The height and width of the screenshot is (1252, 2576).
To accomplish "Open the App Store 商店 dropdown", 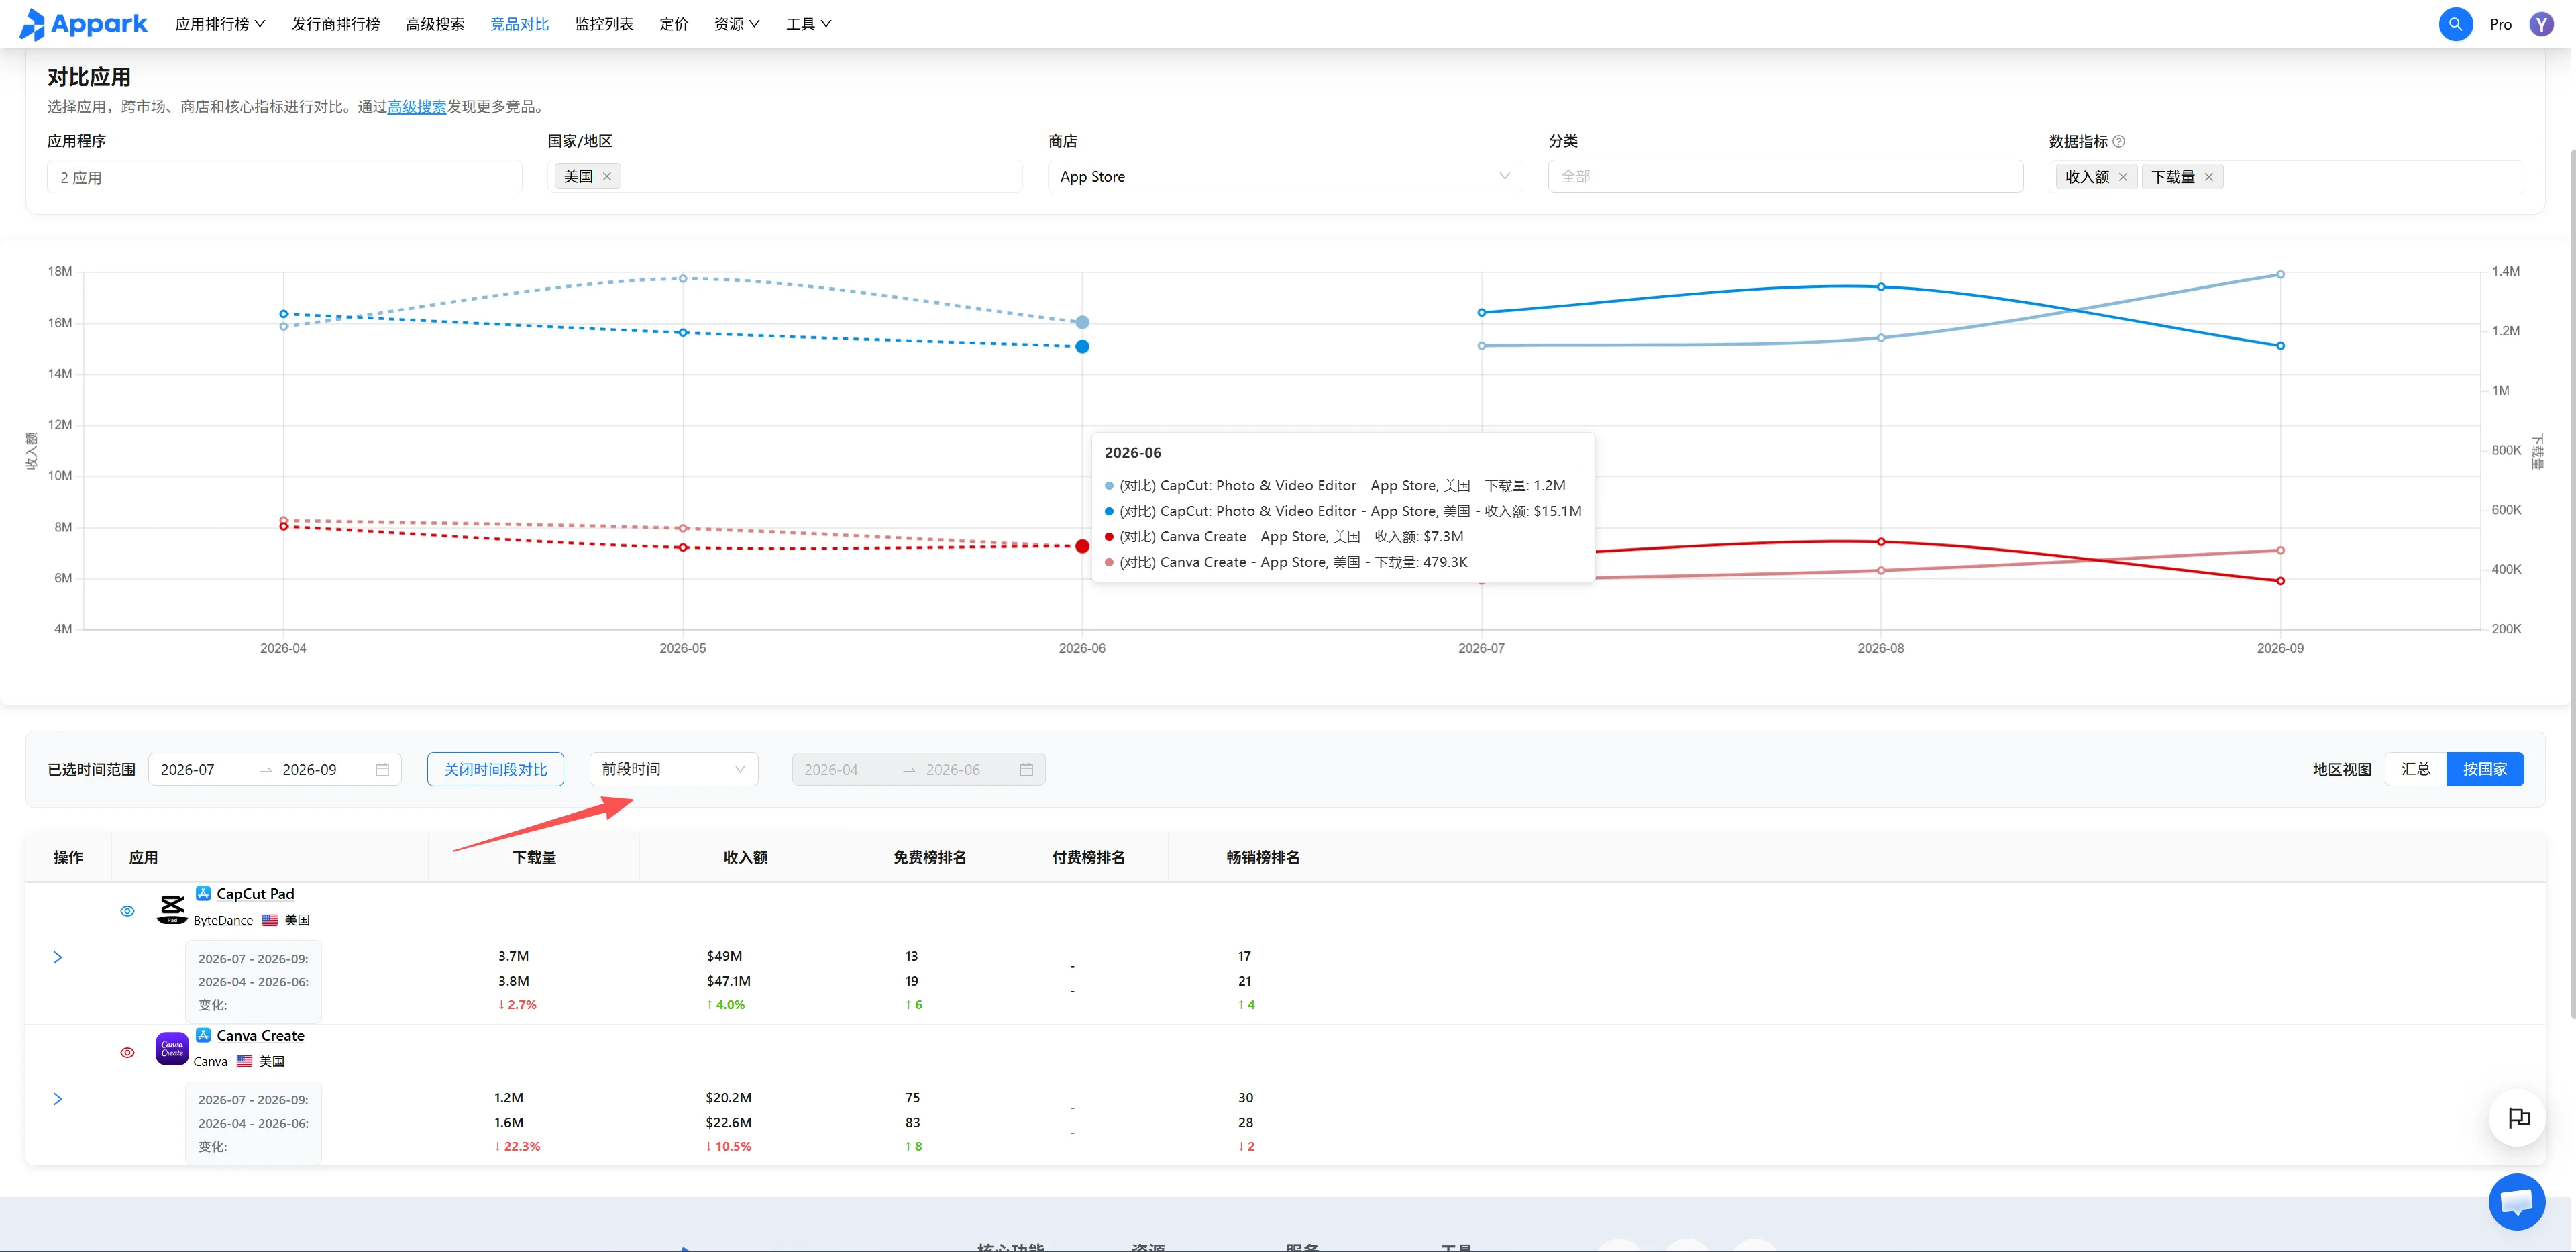I will [x=1285, y=177].
